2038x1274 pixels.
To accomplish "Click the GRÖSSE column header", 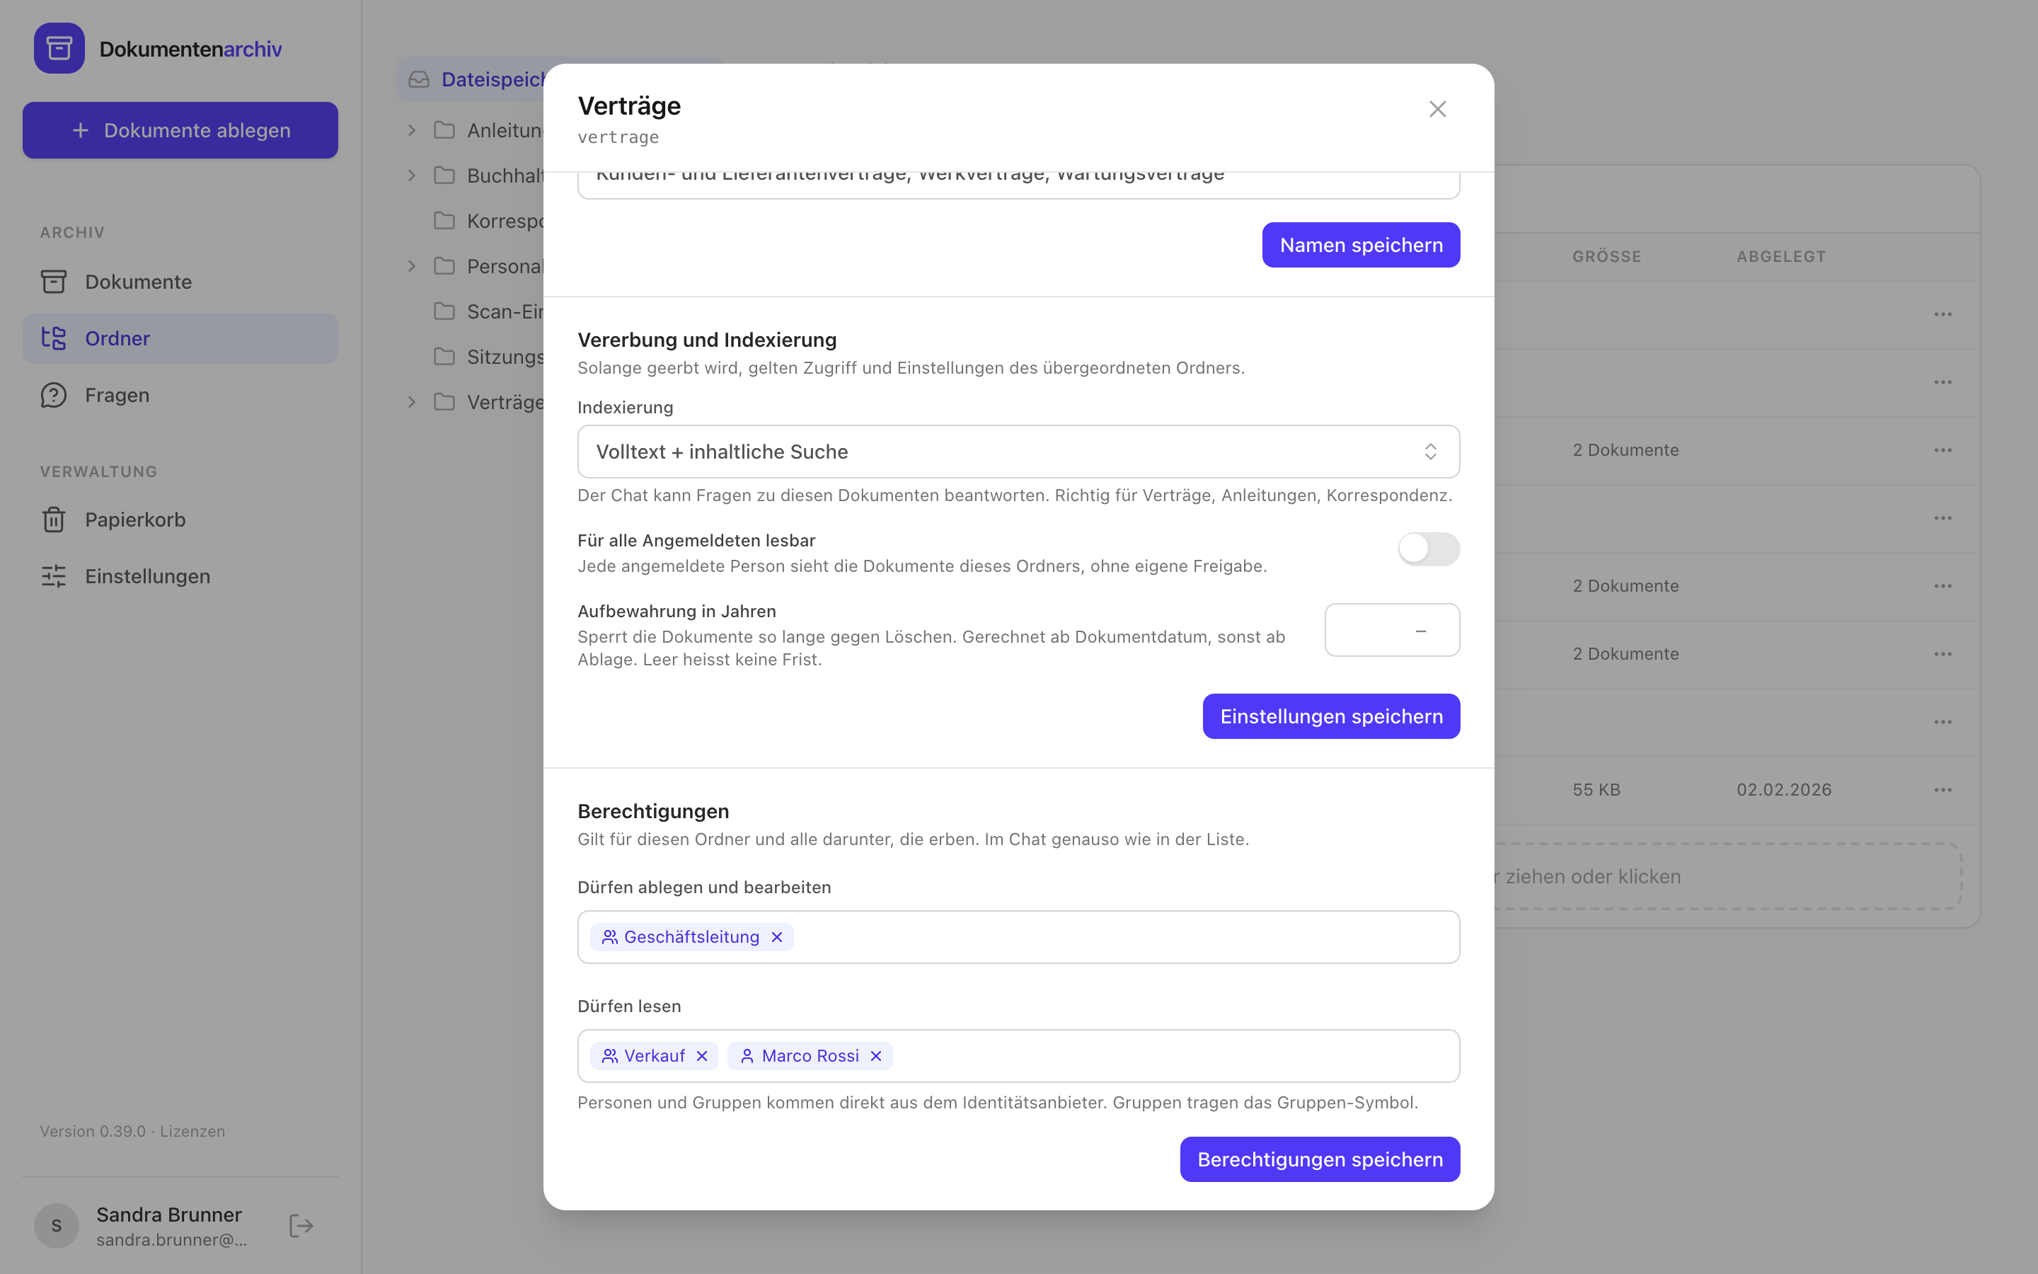I will click(1607, 256).
